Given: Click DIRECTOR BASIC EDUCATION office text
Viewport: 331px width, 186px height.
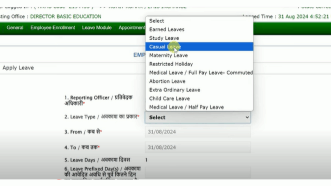Looking at the screenshot, I should tap(66, 16).
